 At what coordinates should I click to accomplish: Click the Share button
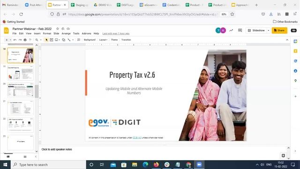pos(279,31)
